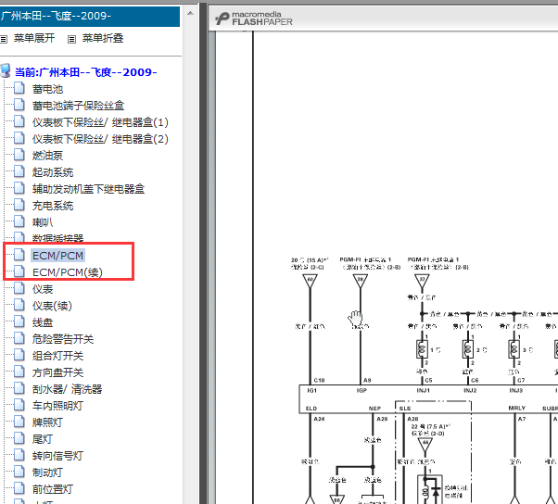The width and height of the screenshot is (558, 504).
Task: Open the 前位置灯 diagram
Action: (53, 489)
